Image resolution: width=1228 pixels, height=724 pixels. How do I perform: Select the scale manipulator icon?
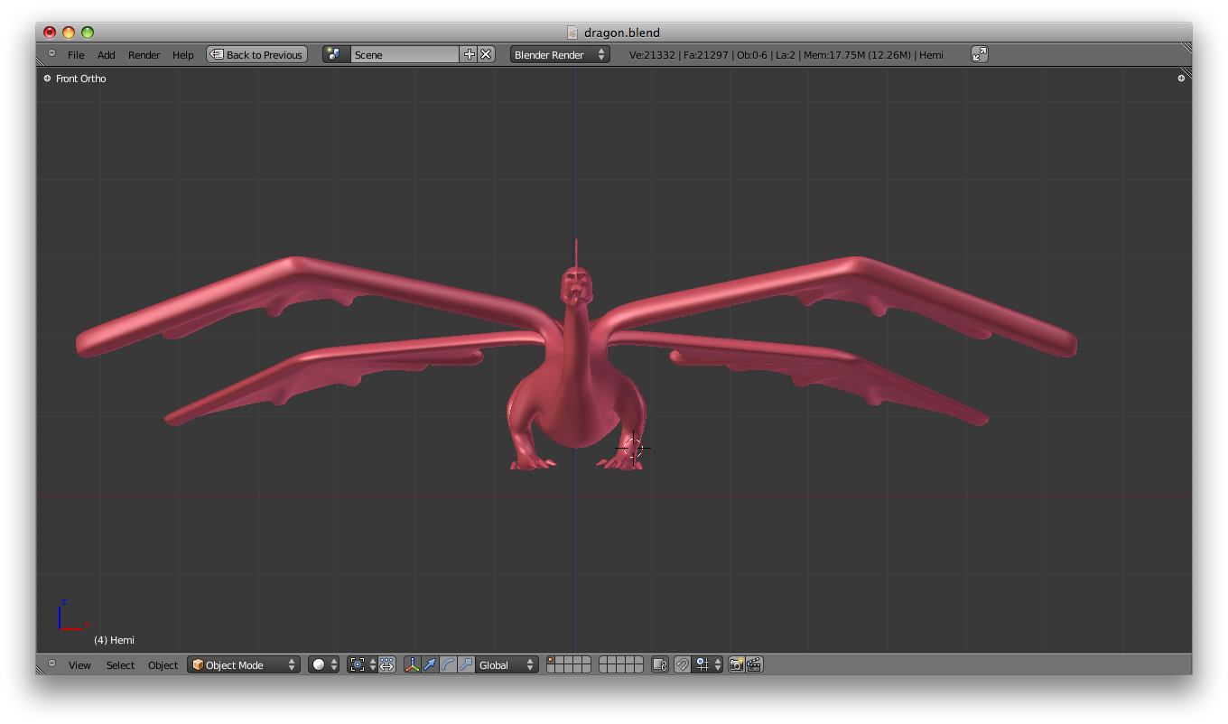[x=466, y=664]
